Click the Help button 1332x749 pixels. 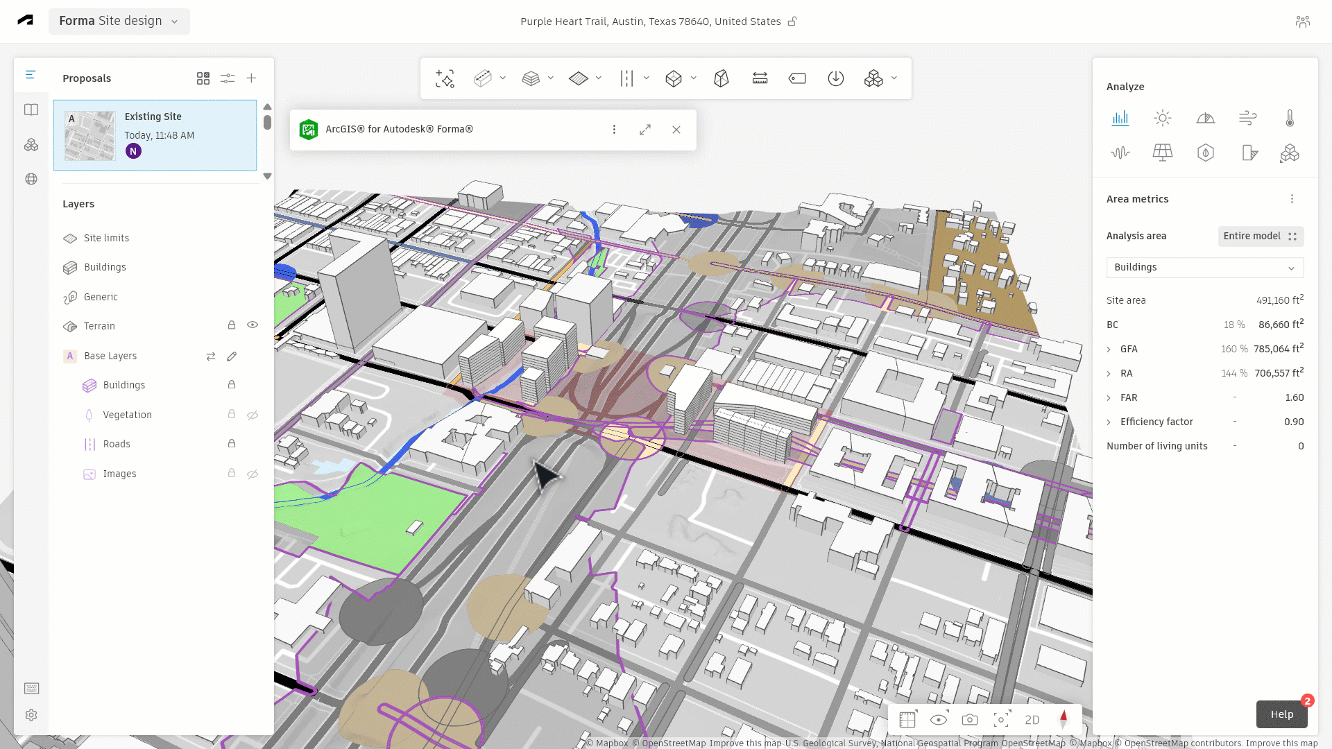click(x=1281, y=714)
